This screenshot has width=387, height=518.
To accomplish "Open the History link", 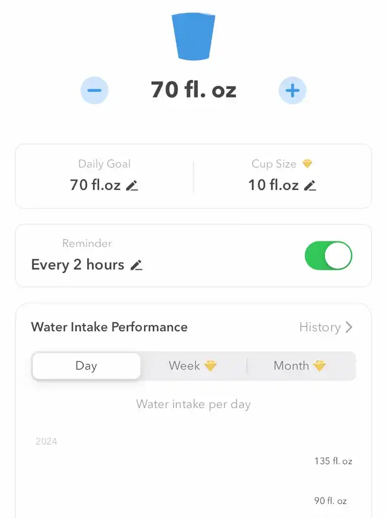I will (320, 327).
